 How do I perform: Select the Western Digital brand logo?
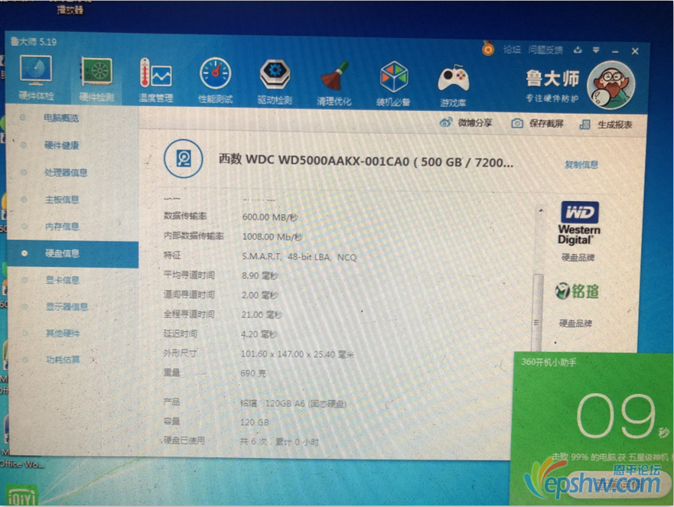coord(579,223)
